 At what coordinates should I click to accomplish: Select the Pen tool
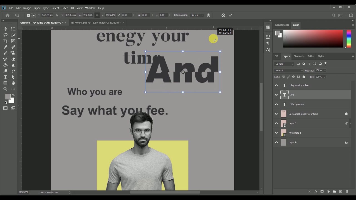13,71
